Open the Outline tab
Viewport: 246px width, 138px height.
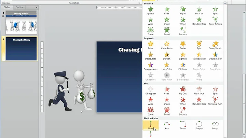(19, 7)
